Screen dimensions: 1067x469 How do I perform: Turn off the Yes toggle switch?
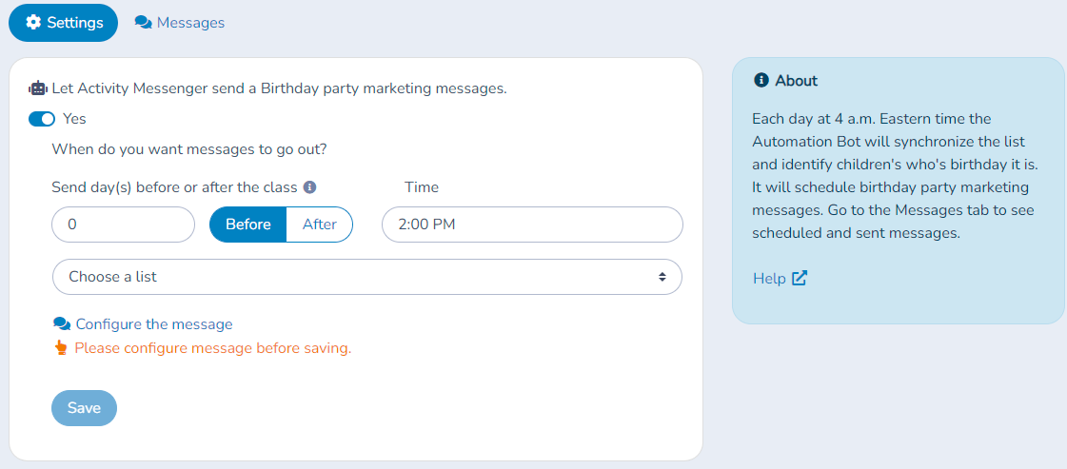pyautogui.click(x=42, y=119)
